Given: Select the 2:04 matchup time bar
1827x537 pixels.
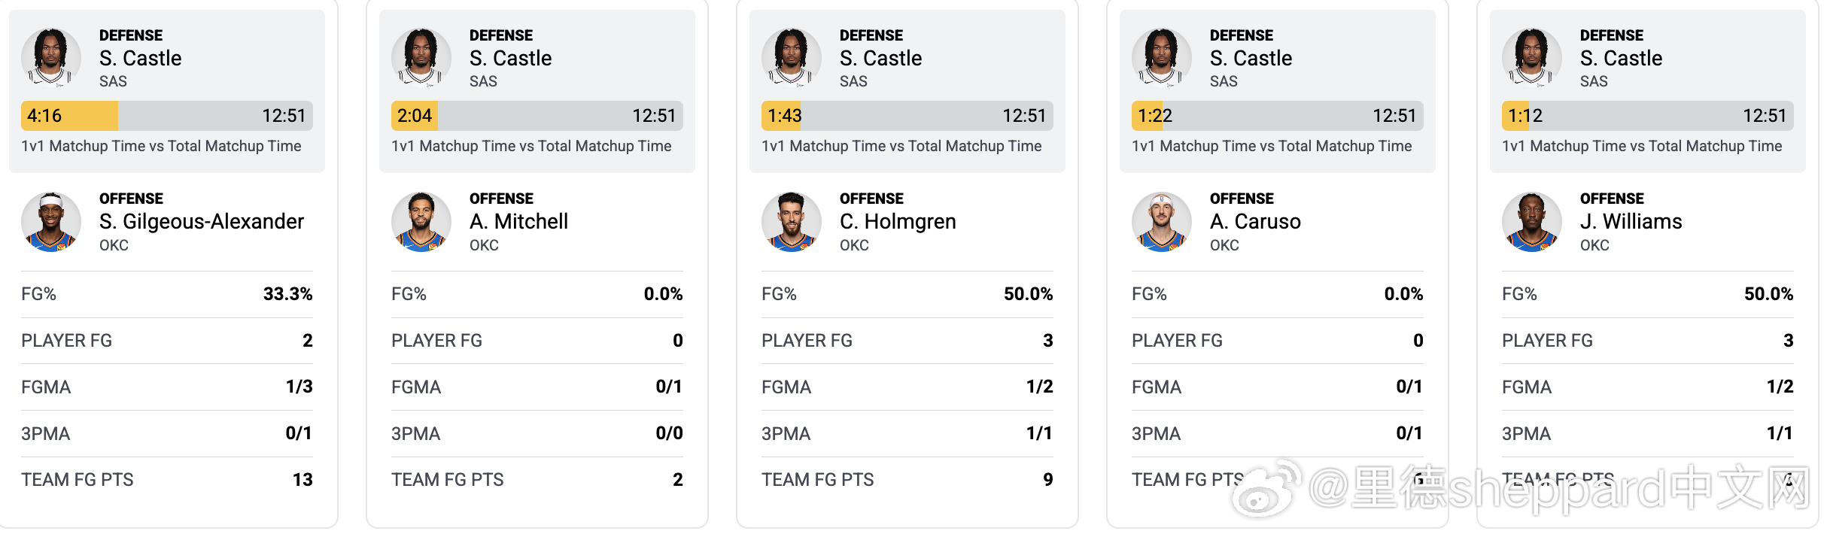Looking at the screenshot, I should tap(537, 116).
